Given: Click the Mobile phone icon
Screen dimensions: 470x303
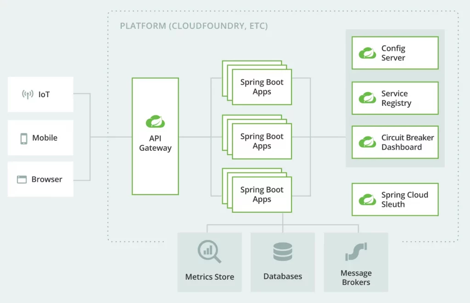Looking at the screenshot, I should coord(24,138).
